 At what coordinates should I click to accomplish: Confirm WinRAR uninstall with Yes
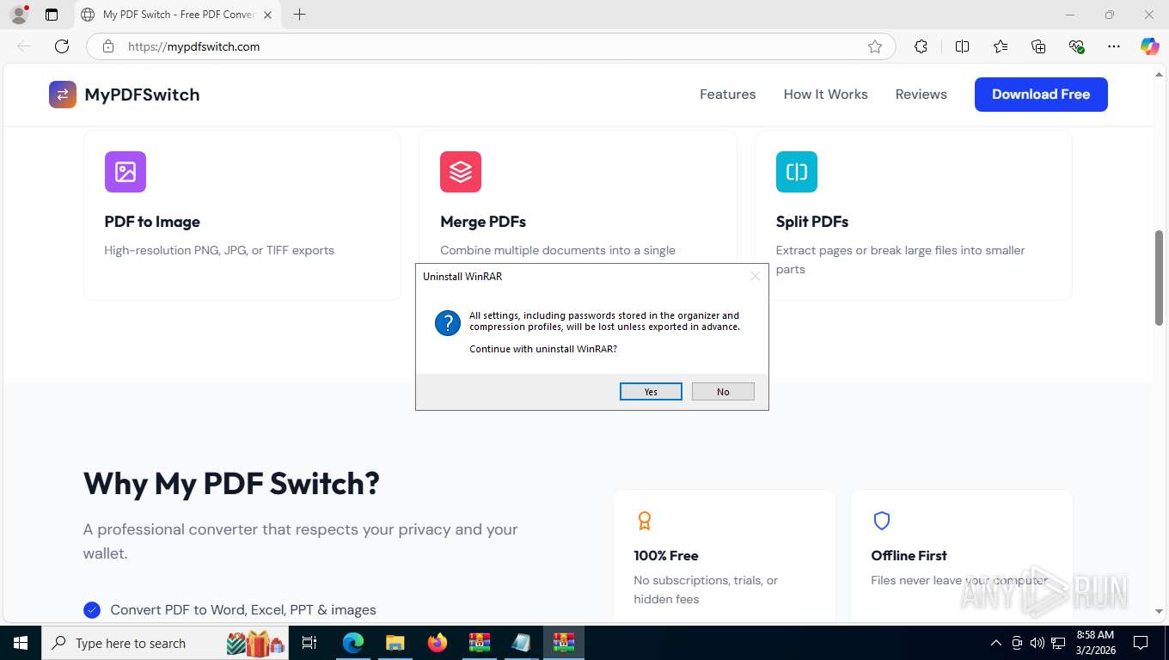(651, 392)
